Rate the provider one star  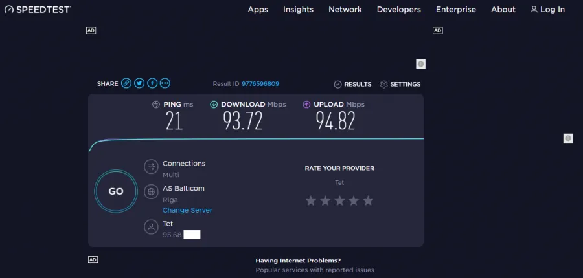[x=311, y=201]
